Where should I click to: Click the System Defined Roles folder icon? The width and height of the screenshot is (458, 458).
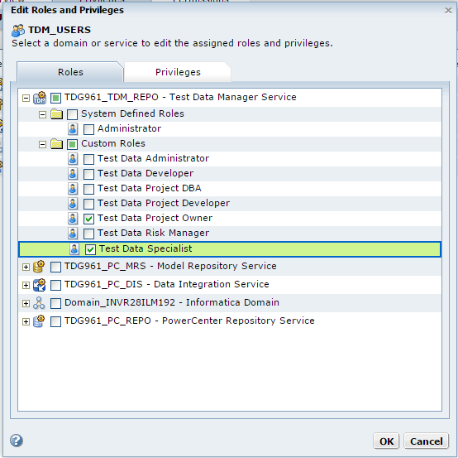(x=56, y=113)
